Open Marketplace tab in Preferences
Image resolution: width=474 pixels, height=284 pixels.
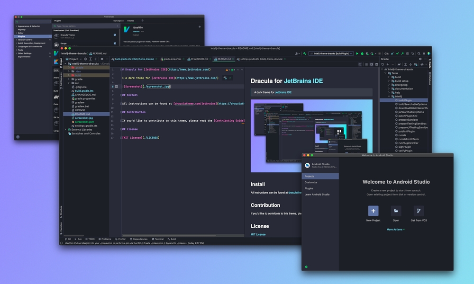point(118,21)
